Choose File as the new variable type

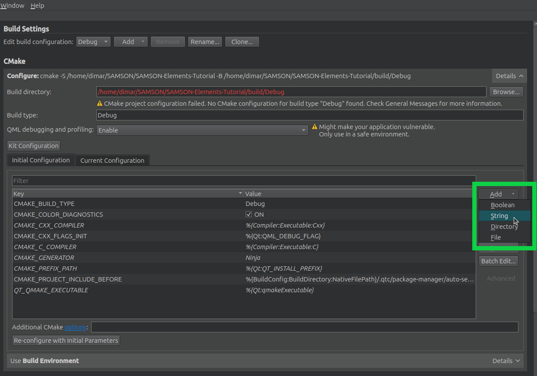499,237
